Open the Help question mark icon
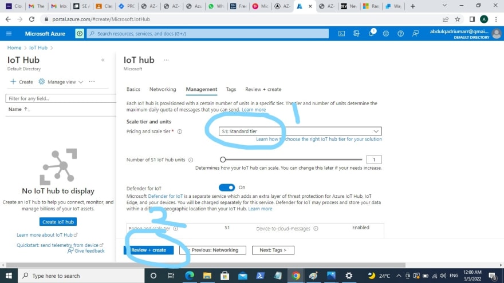Screen dimensions: 504x283 [x=400, y=33]
